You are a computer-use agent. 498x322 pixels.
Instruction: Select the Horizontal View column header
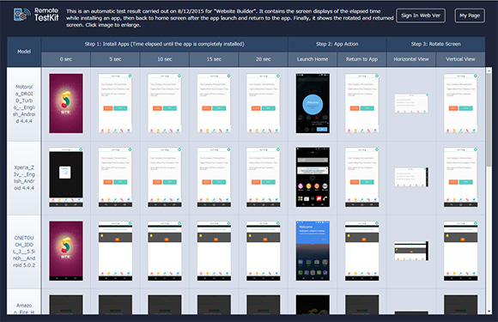click(411, 59)
